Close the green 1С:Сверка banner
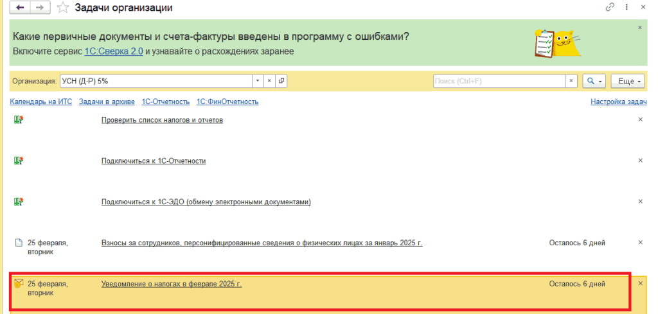The image size is (658, 314). pyautogui.click(x=640, y=27)
